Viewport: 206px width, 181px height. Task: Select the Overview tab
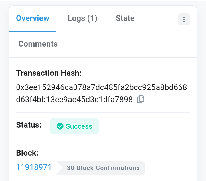coord(33,18)
